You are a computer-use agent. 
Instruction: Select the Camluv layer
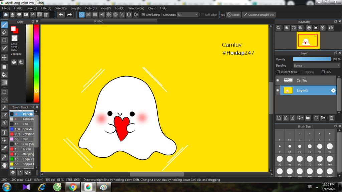[306, 80]
